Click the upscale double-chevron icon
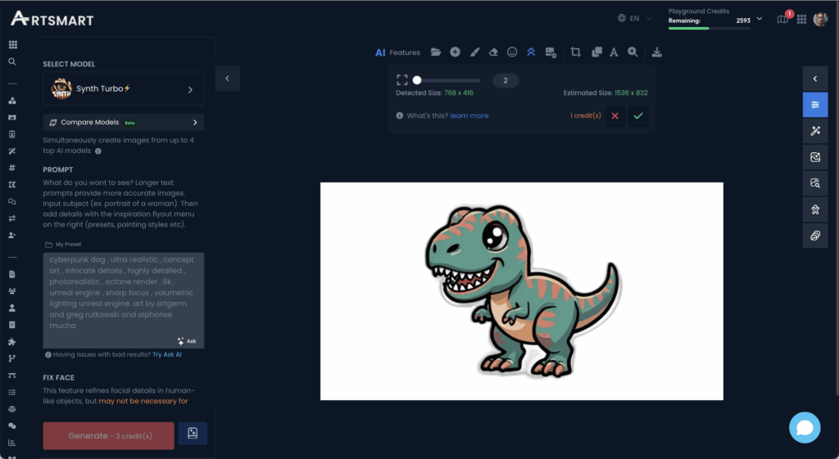Image resolution: width=839 pixels, height=459 pixels. click(x=531, y=52)
